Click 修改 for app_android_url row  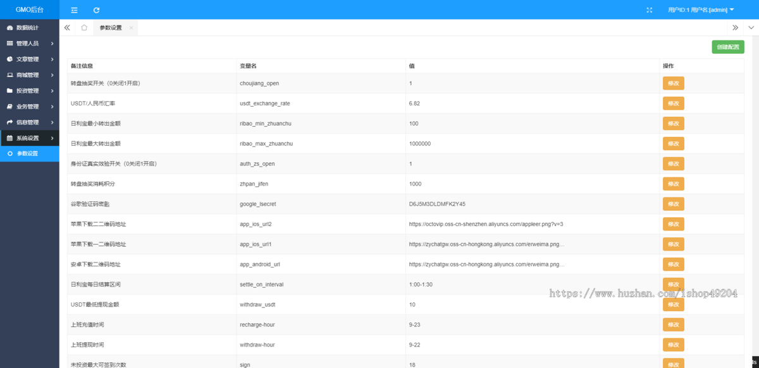673,264
